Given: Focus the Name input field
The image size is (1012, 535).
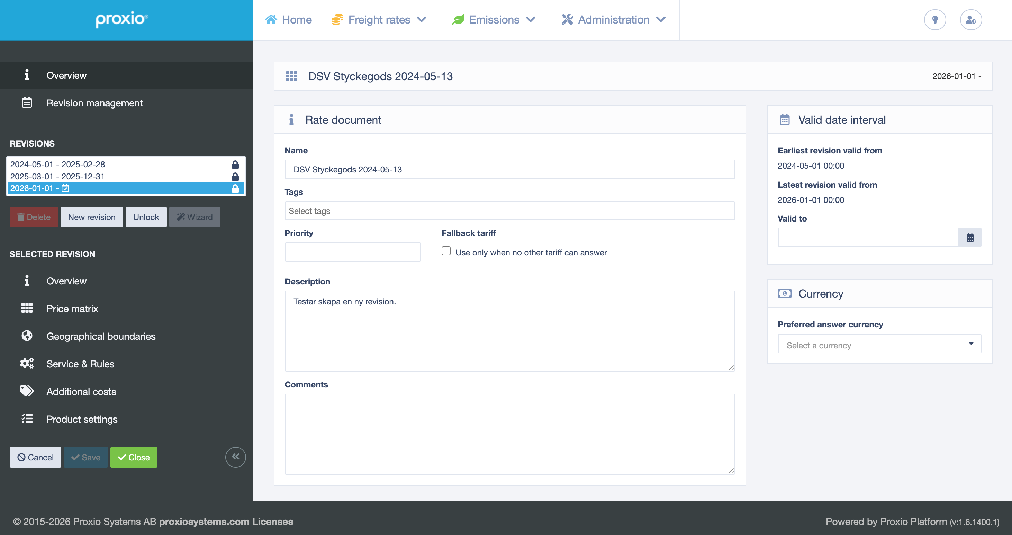Looking at the screenshot, I should pos(509,169).
